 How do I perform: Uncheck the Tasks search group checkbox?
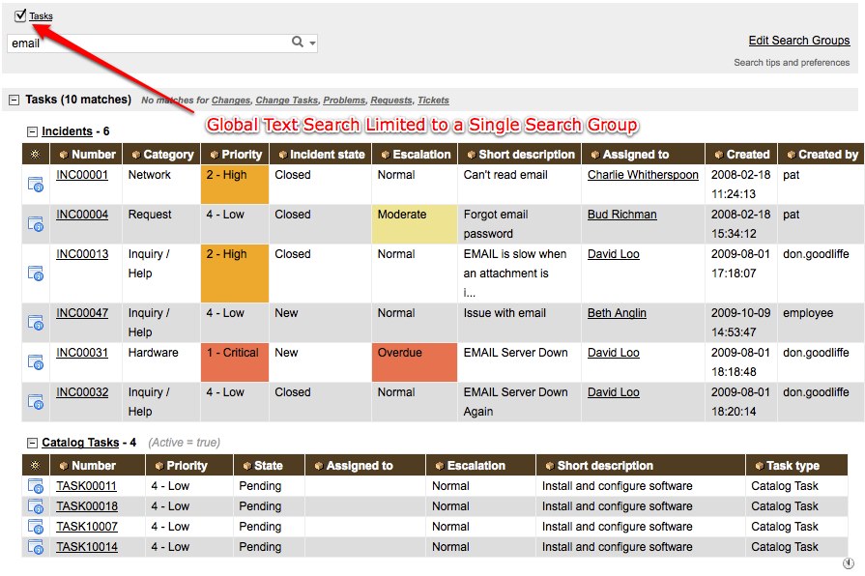coord(20,15)
